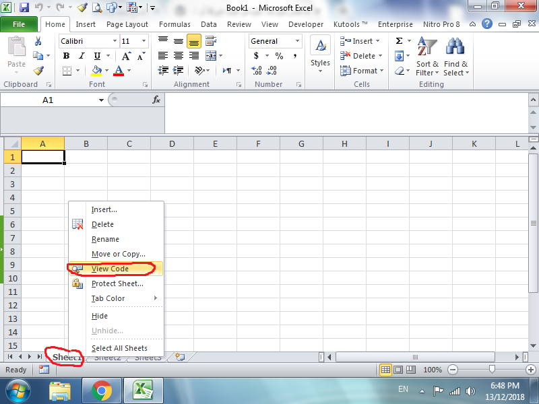Screen dimensions: 539x404
Task: Apply Comma Style format
Action: coord(295,56)
